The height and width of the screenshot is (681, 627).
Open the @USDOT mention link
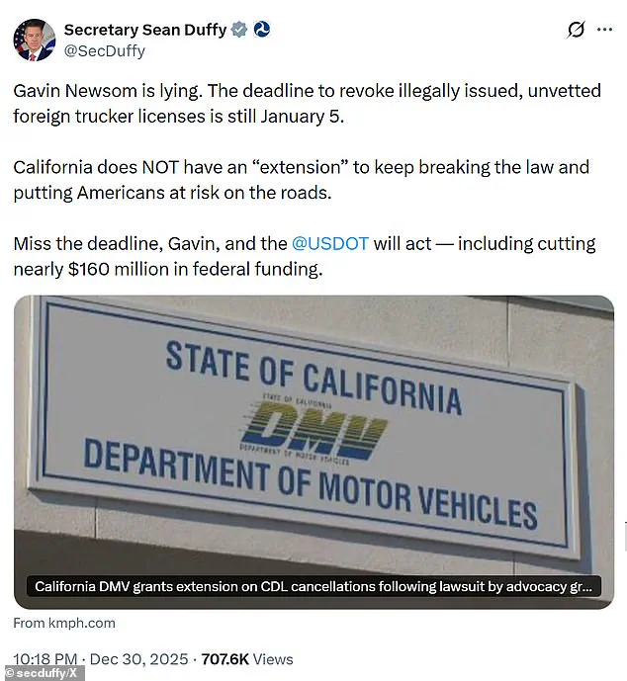[x=330, y=243]
